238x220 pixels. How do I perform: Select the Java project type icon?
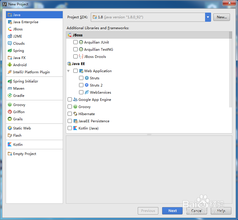pyautogui.click(x=10, y=15)
